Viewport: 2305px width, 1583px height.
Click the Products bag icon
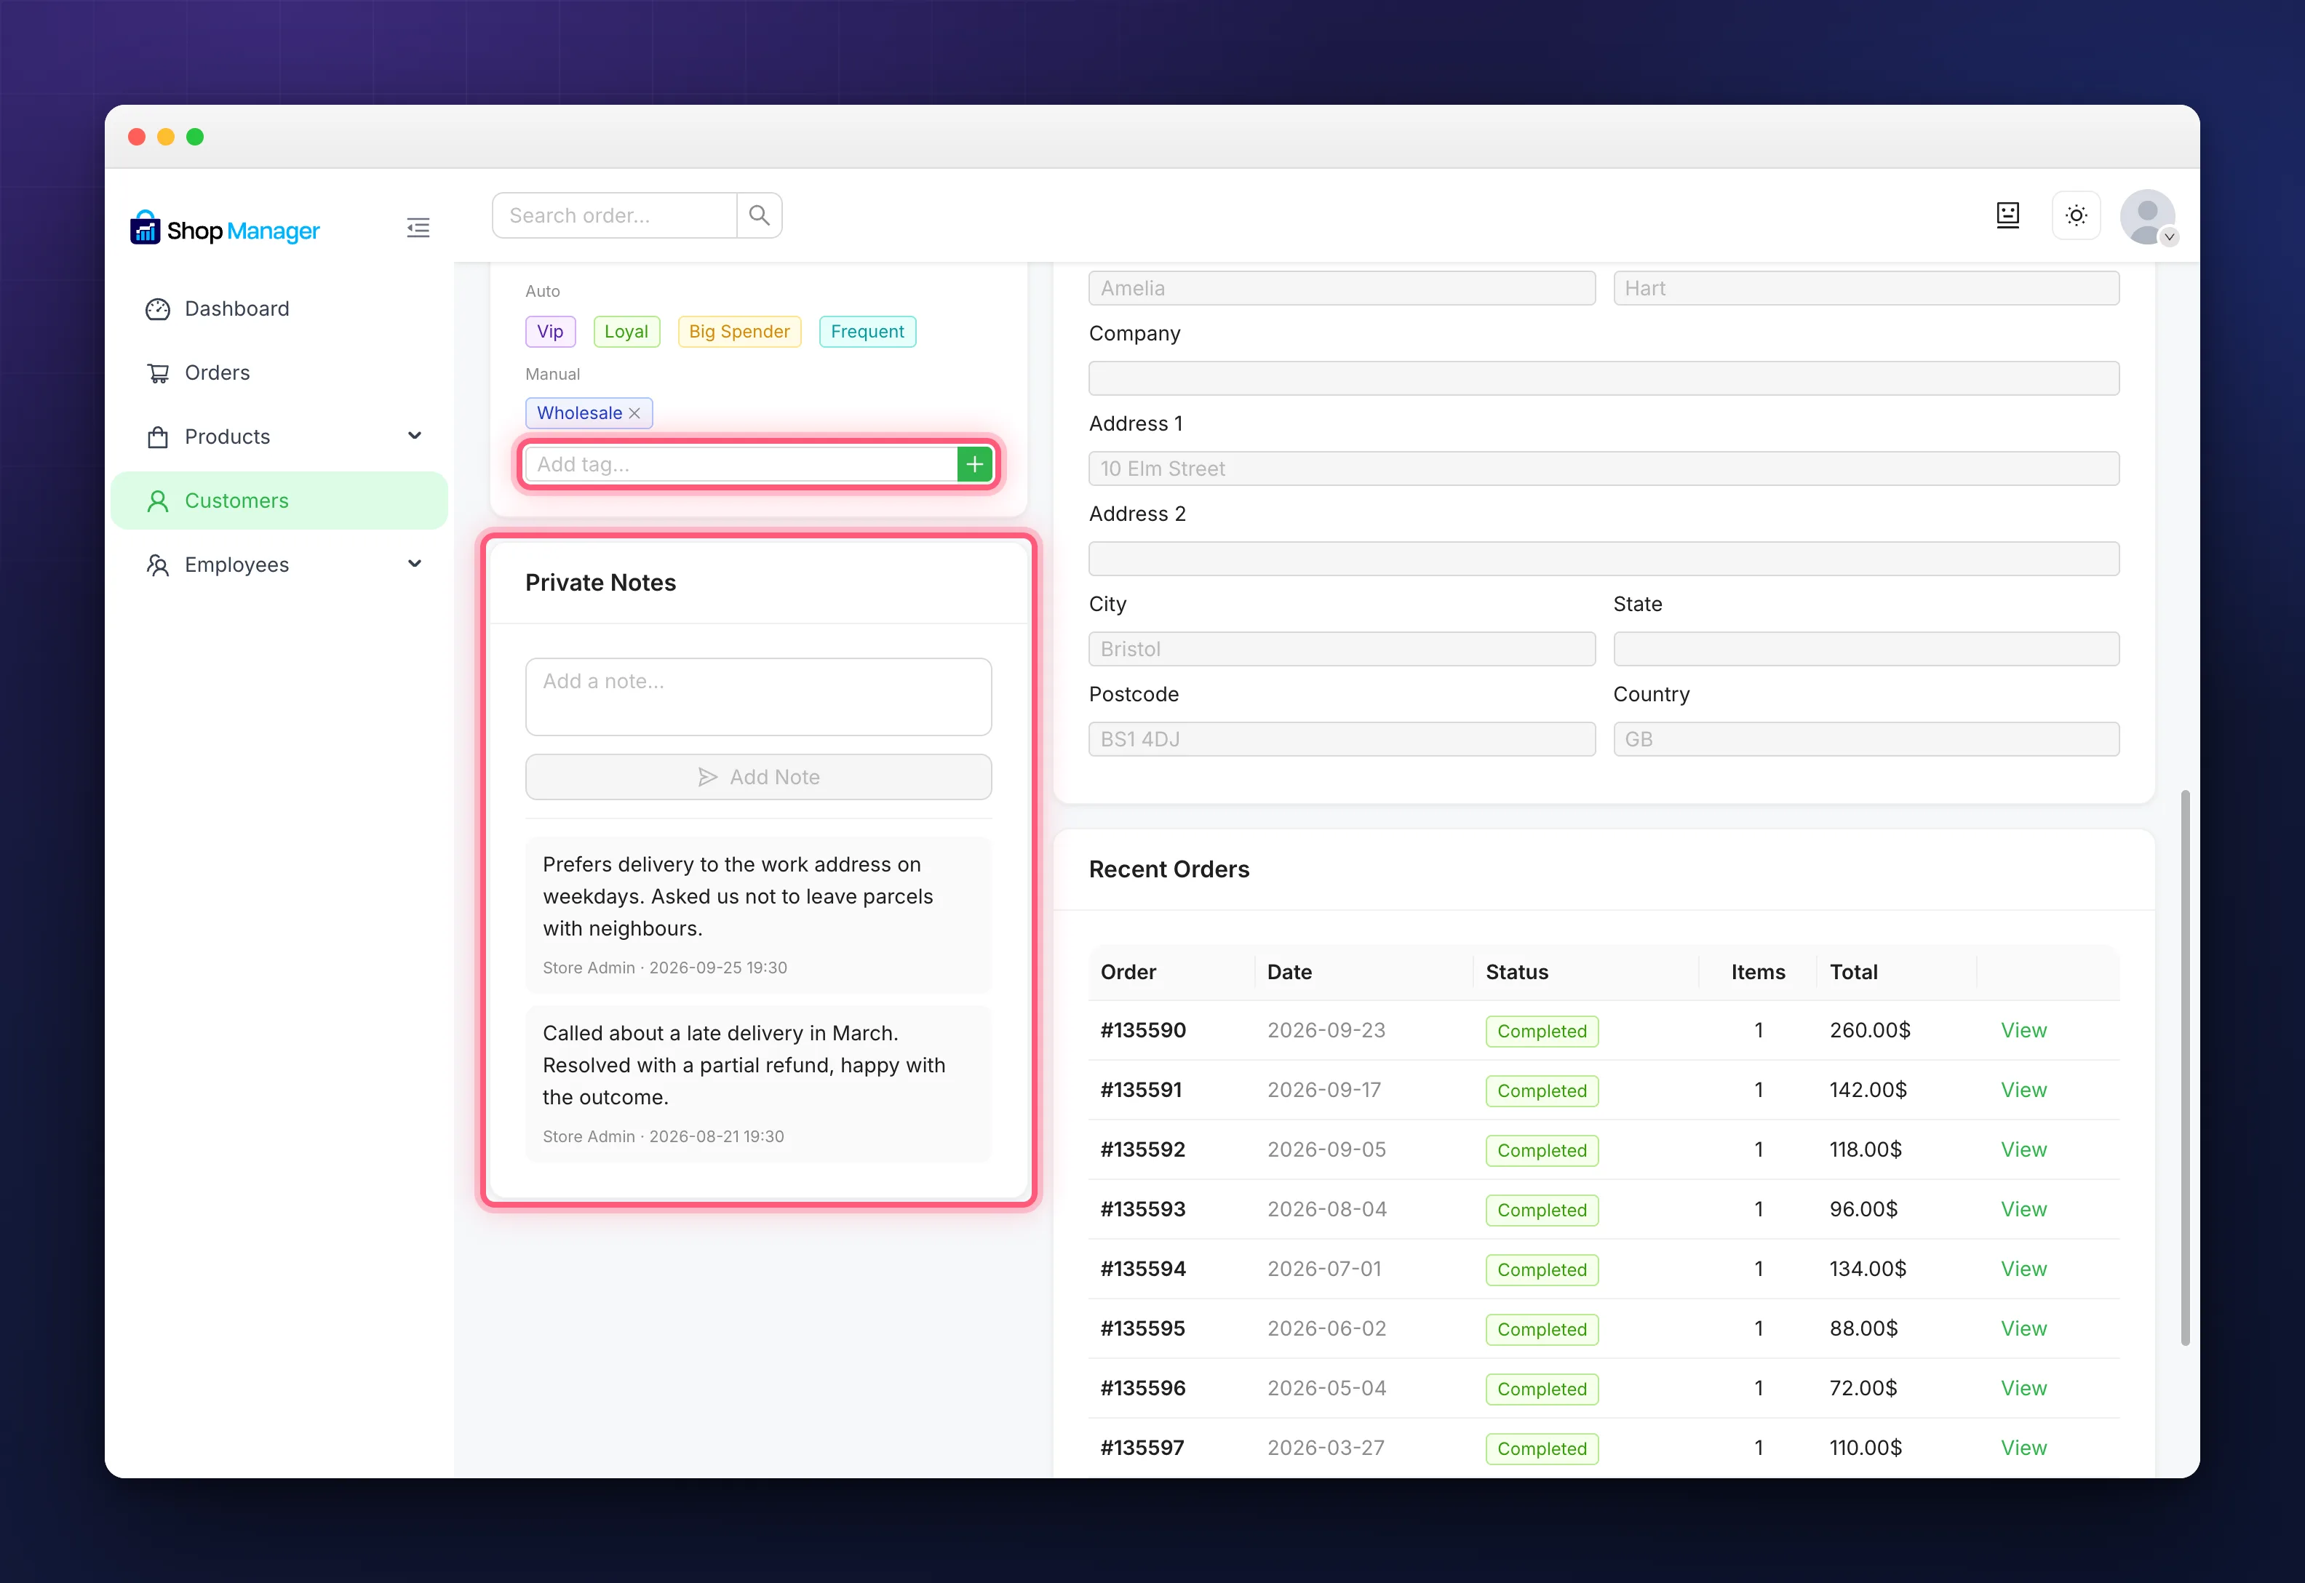pyautogui.click(x=158, y=437)
